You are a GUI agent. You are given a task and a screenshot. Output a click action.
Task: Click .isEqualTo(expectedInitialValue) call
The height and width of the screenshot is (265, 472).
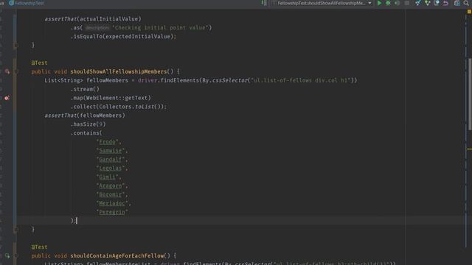(x=123, y=36)
